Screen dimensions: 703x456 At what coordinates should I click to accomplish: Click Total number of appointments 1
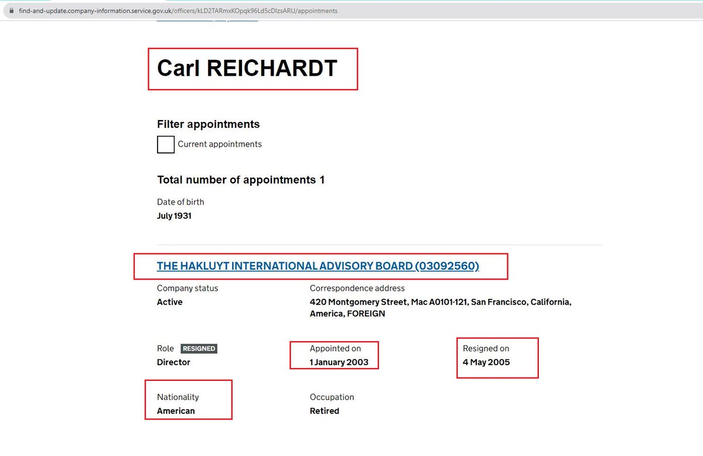(241, 180)
